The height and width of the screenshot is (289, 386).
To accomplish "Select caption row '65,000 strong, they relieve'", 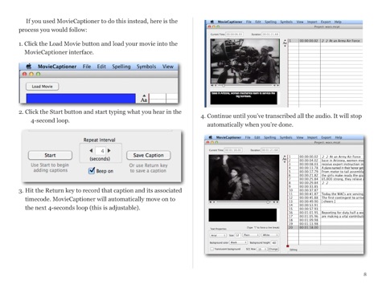I will pos(326,179).
